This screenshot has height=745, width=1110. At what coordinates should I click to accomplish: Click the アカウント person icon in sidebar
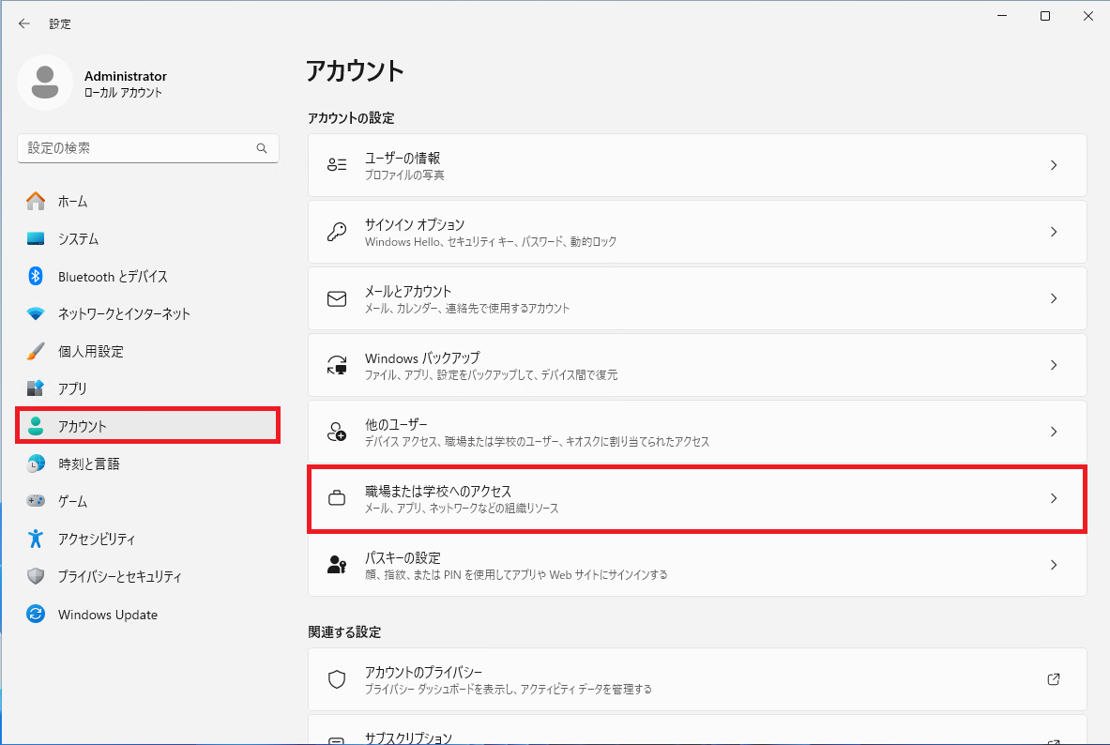click(36, 426)
